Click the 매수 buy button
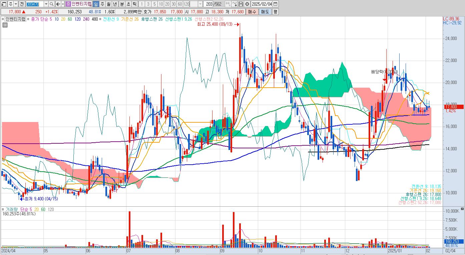Image resolution: width=465 pixels, height=255 pixels. (252, 12)
